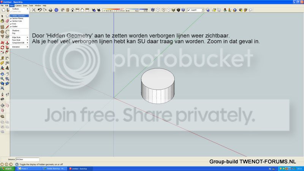Screen dimensions: 304x171
Task: Expand the Face Style submenu
Action: (19, 40)
